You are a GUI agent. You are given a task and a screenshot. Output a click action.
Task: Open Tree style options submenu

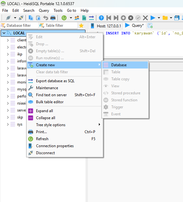pyautogui.click(x=64, y=125)
